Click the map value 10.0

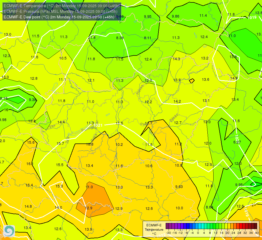pyautogui.click(x=179, y=208)
